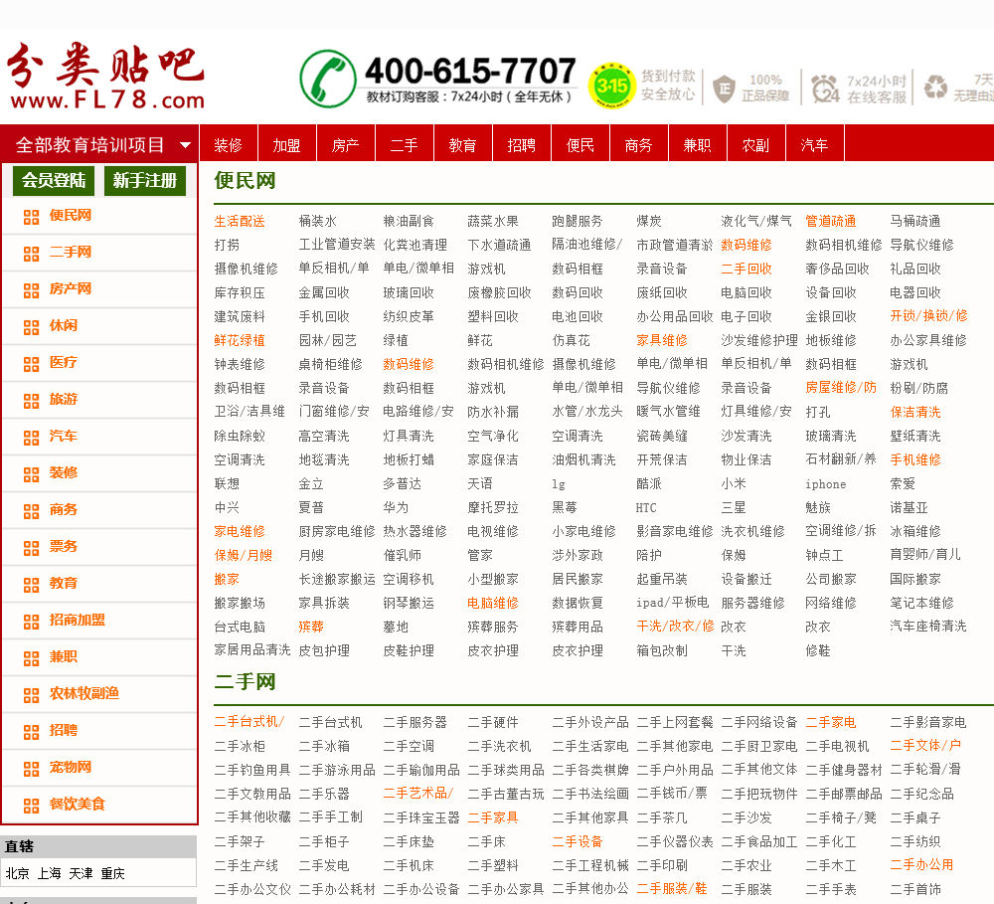Screen dimensions: 994x904
Task: Click the 会员登陆 button
Action: tap(54, 181)
